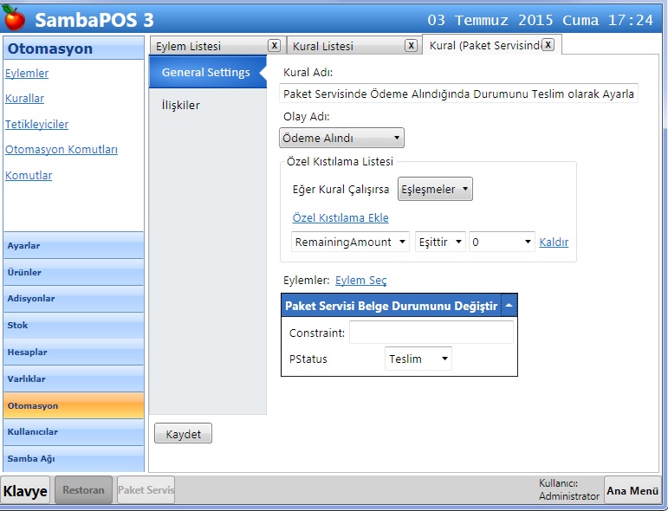Switch to the Kural Listesi tab
668x511 pixels.
[x=343, y=47]
